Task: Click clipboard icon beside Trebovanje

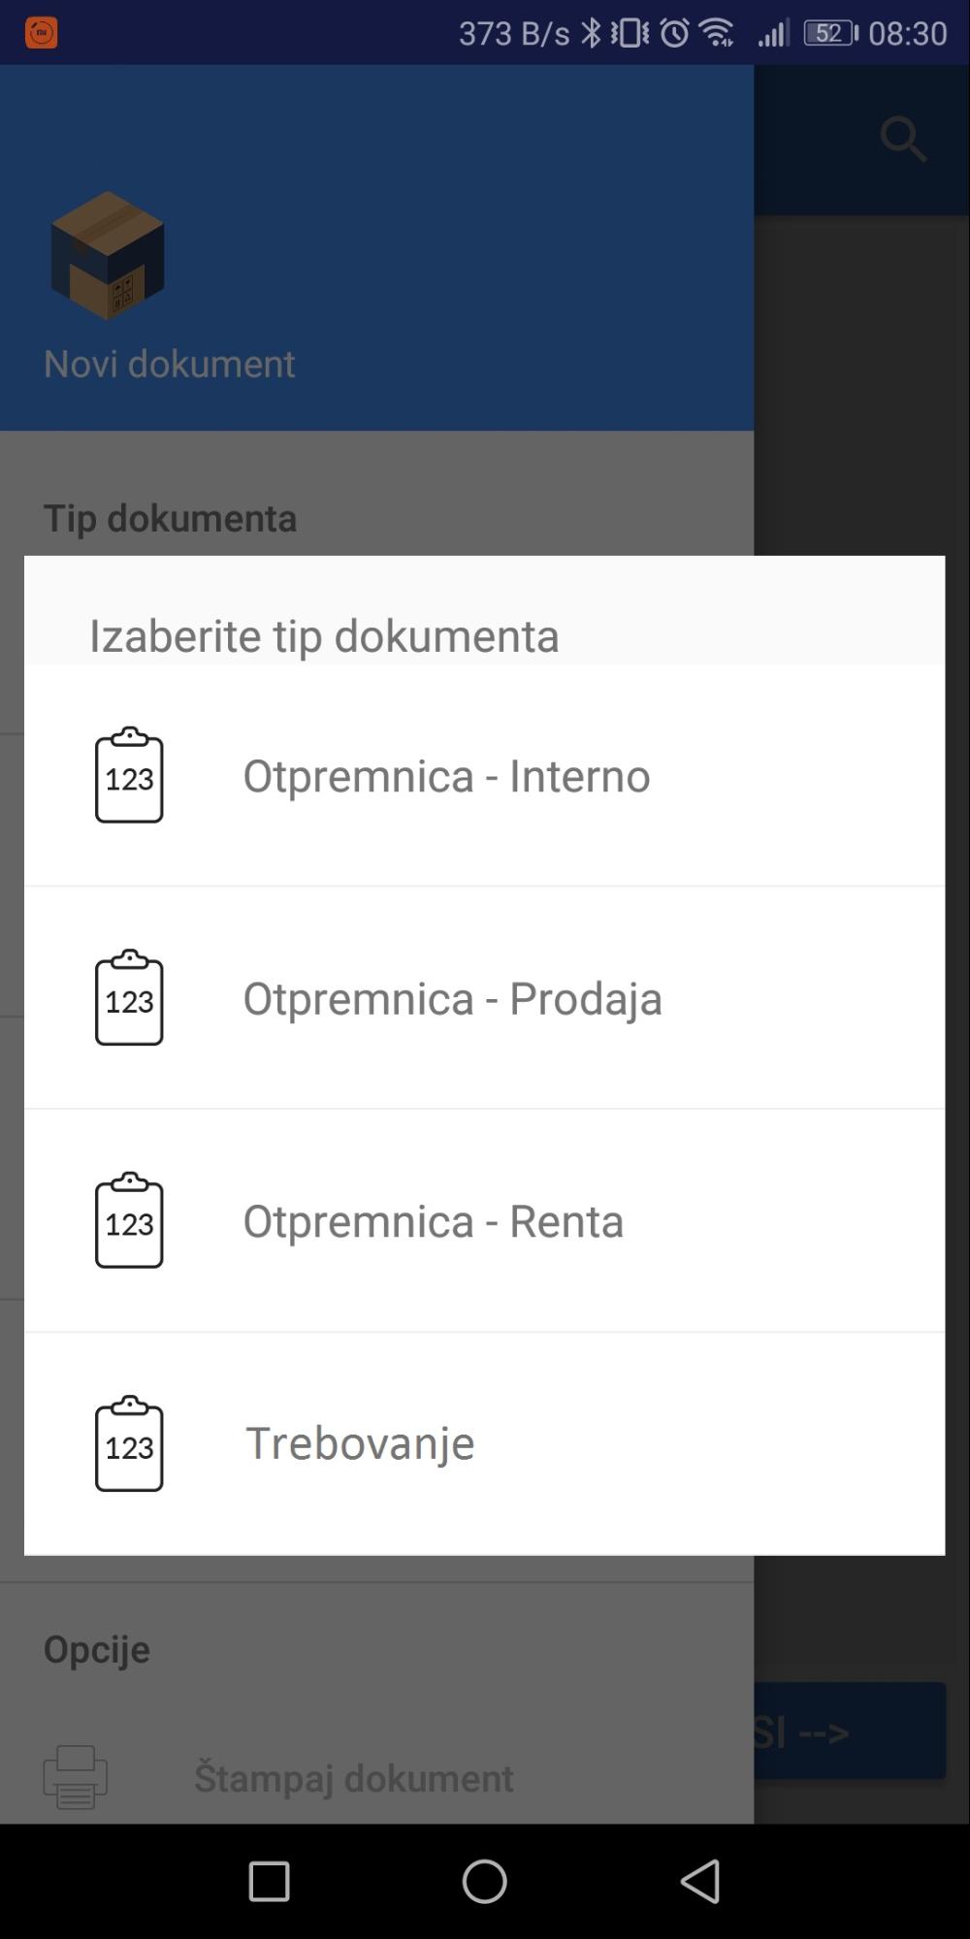Action: pyautogui.click(x=129, y=1443)
